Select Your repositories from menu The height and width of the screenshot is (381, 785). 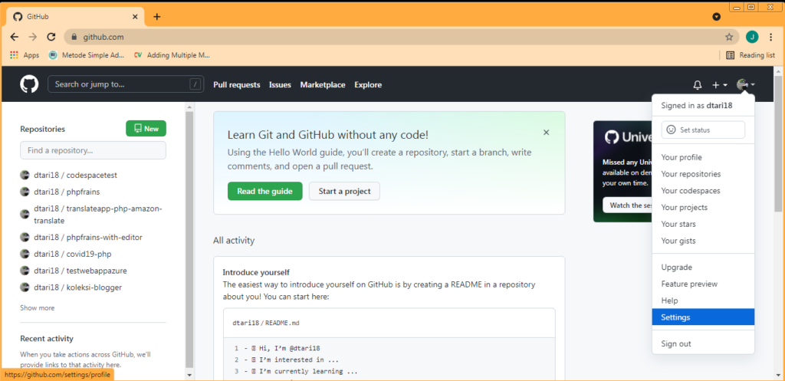coord(703,174)
